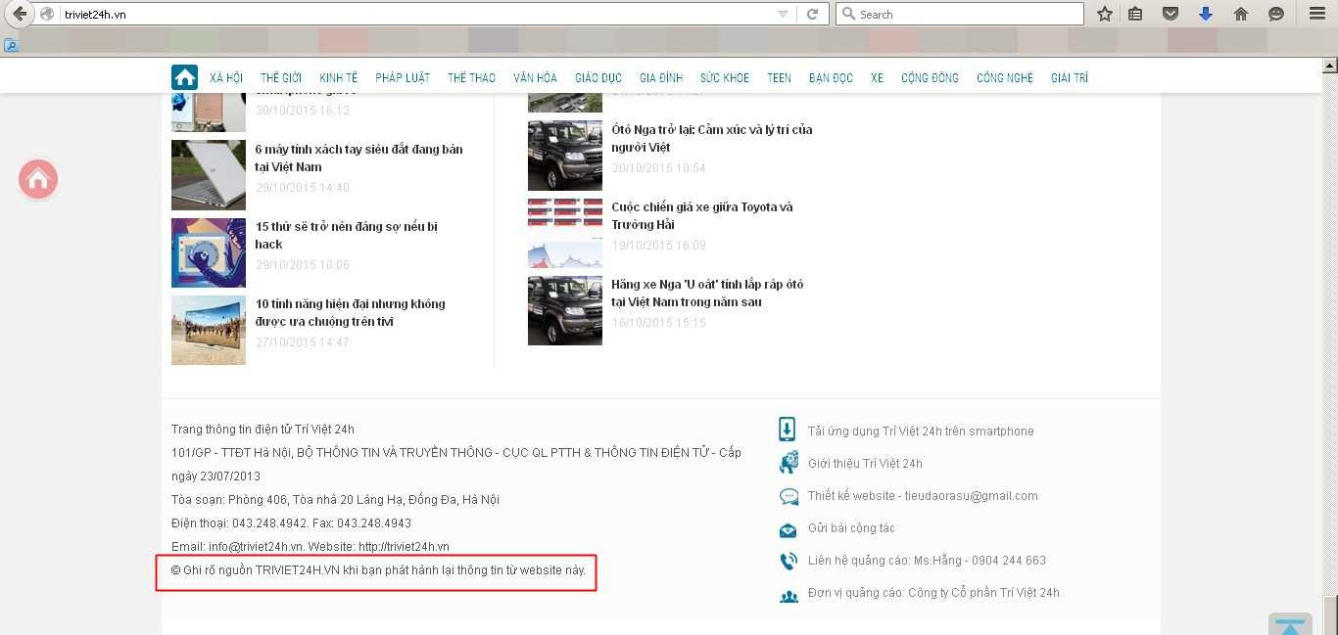Click the Gửi bài cộng tác link
Image resolution: width=1338 pixels, height=635 pixels.
tap(850, 528)
